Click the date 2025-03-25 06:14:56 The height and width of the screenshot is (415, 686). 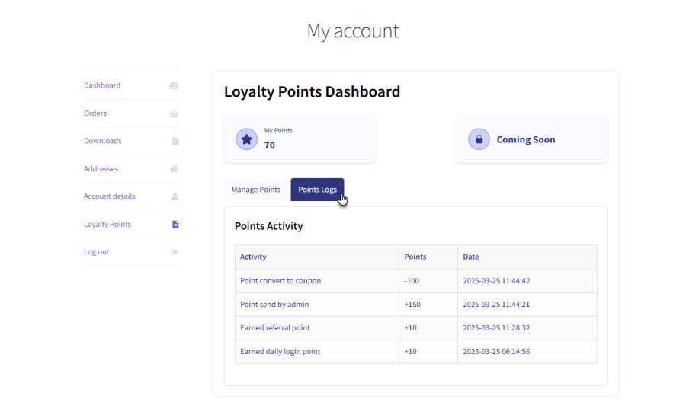tap(496, 352)
